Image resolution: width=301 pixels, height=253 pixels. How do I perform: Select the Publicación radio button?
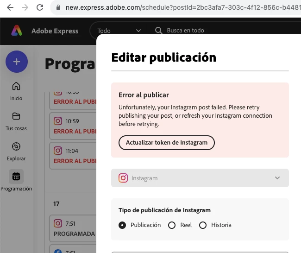pyautogui.click(x=122, y=225)
